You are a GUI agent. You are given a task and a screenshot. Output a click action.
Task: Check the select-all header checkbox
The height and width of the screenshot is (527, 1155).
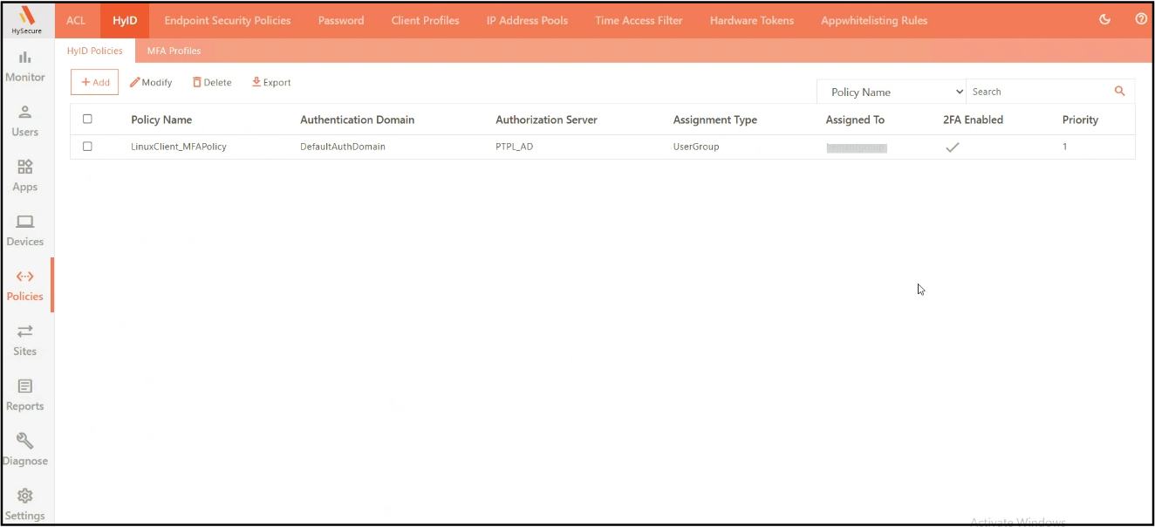(x=87, y=120)
